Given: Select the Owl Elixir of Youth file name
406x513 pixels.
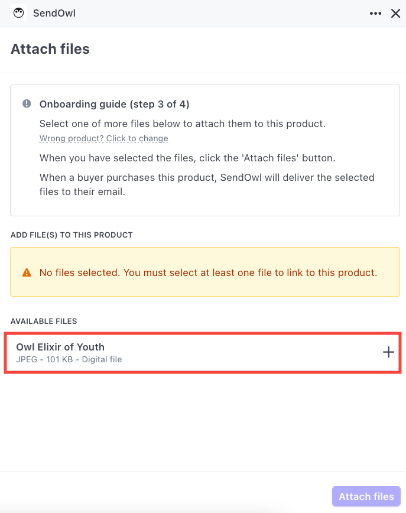Looking at the screenshot, I should click(60, 347).
